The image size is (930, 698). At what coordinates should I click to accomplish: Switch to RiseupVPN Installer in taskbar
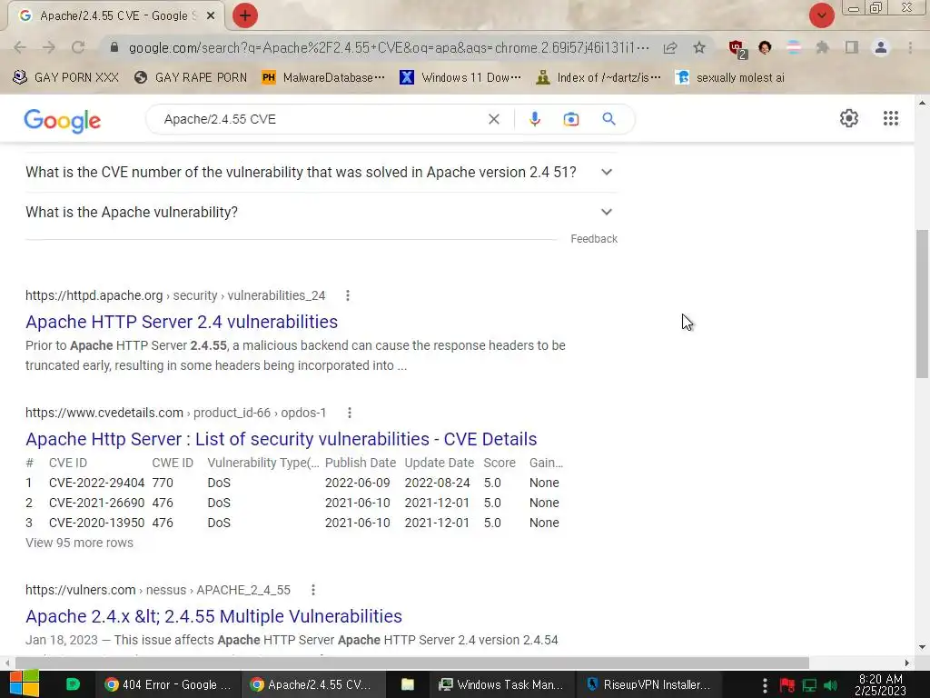[x=648, y=684]
